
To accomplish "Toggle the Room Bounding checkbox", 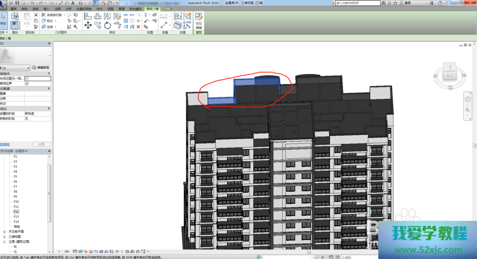I will click(x=27, y=83).
